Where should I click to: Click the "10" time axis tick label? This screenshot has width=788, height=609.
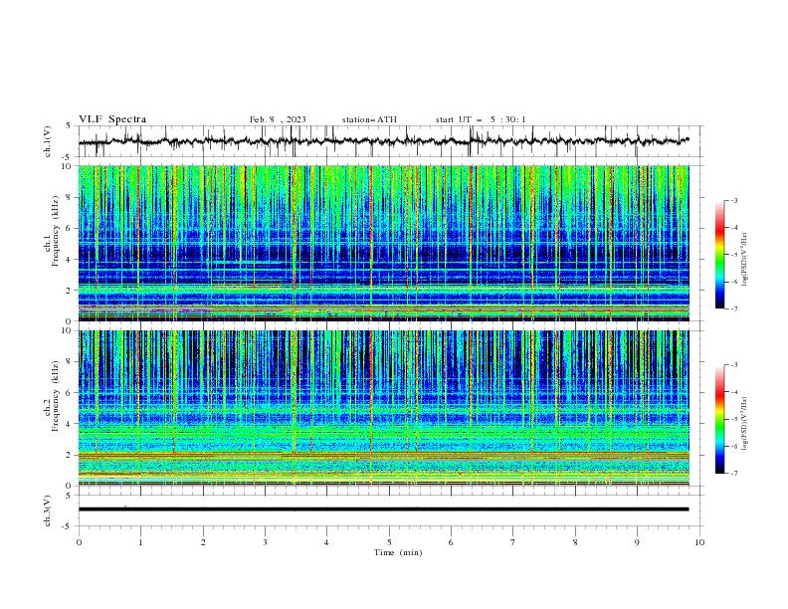pyautogui.click(x=699, y=542)
